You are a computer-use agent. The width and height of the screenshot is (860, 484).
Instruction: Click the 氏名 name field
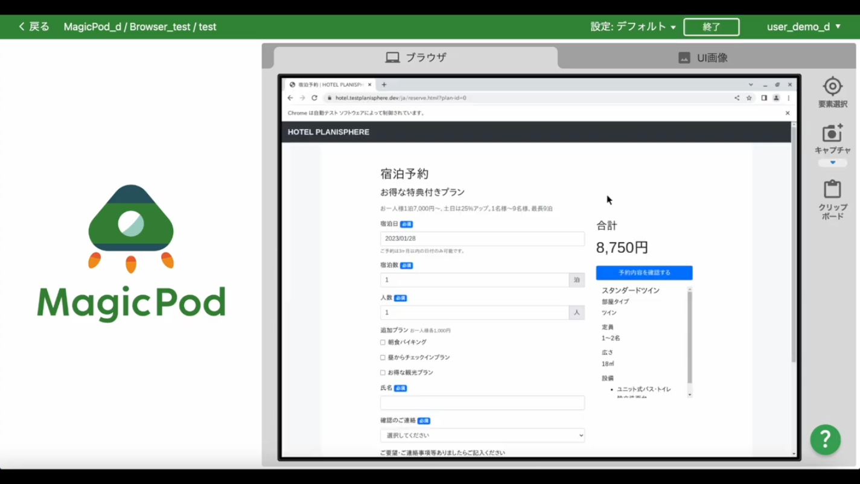click(482, 403)
